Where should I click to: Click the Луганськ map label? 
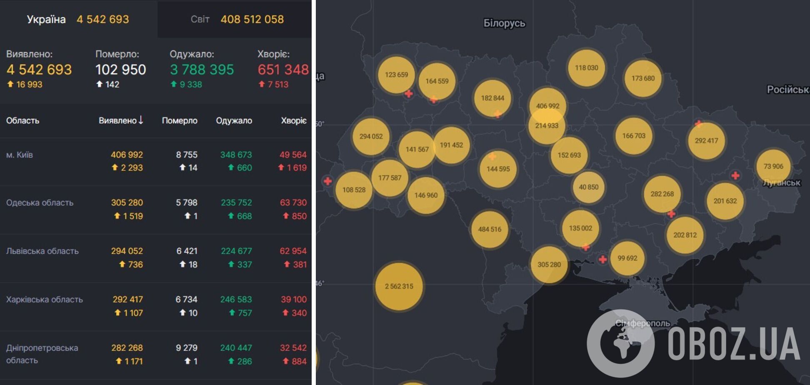pyautogui.click(x=782, y=182)
